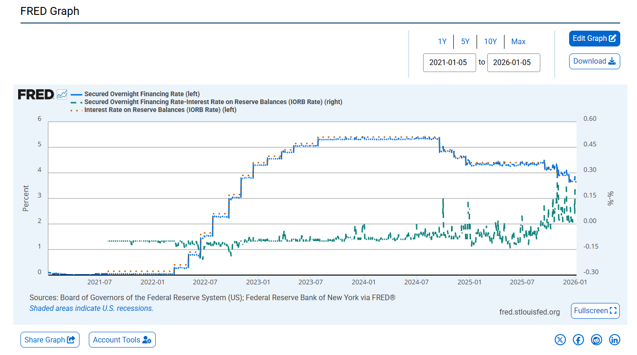Click right axis value 0.00

(x=590, y=221)
